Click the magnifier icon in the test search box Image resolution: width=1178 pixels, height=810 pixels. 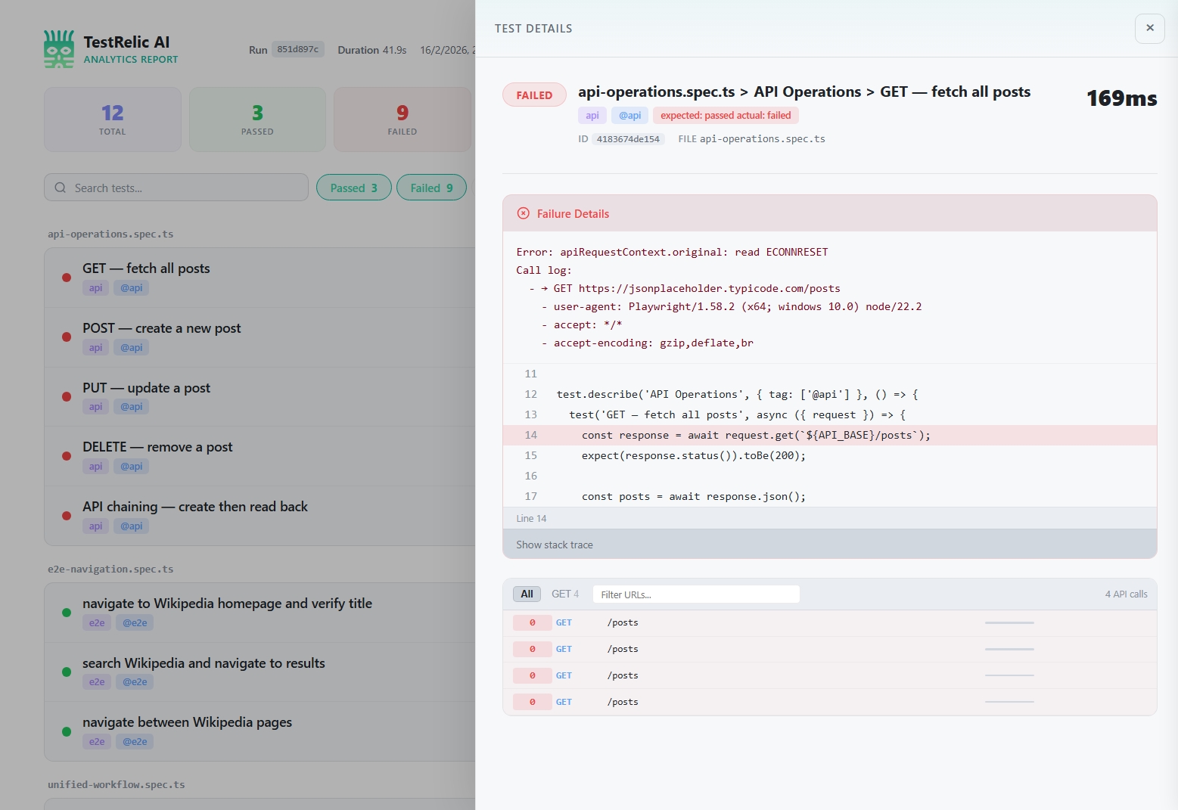click(x=61, y=187)
